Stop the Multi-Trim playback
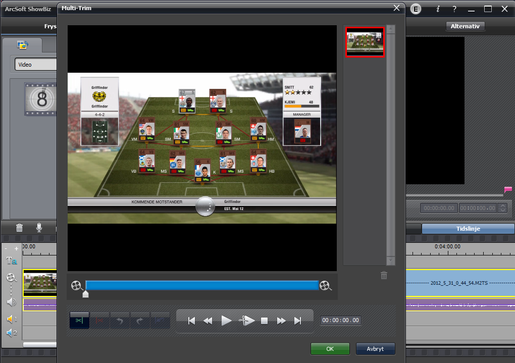 coord(264,321)
